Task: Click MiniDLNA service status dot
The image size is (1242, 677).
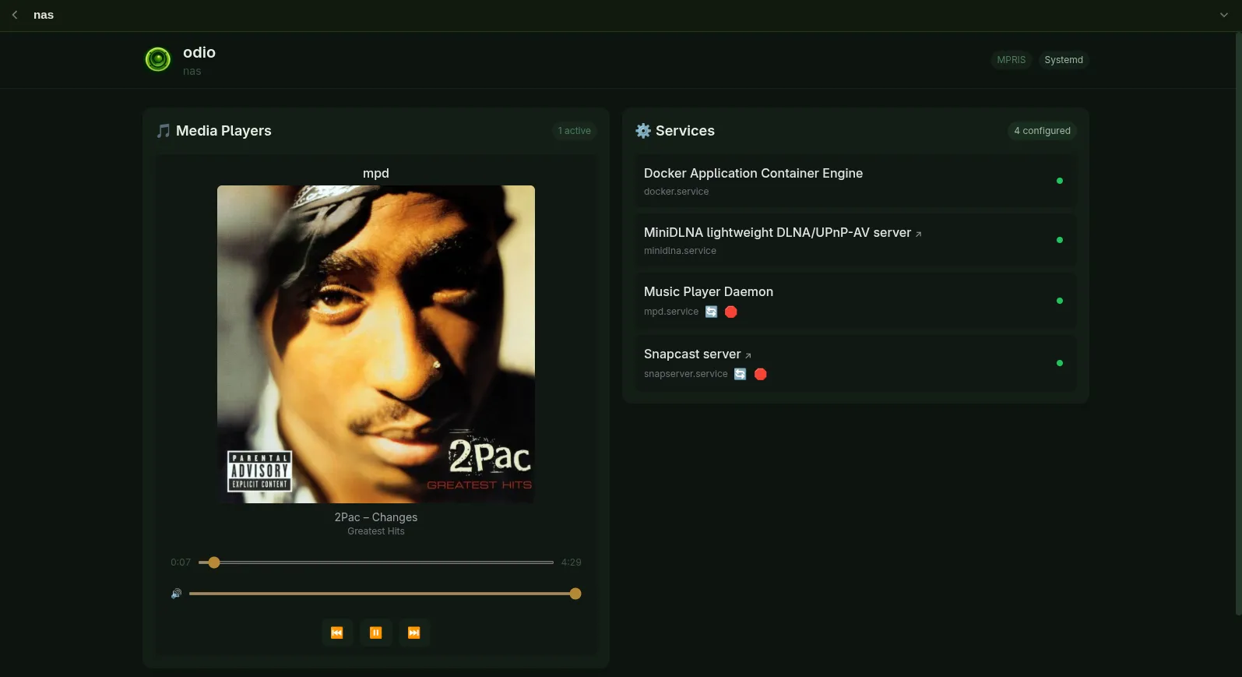Action: coord(1059,240)
